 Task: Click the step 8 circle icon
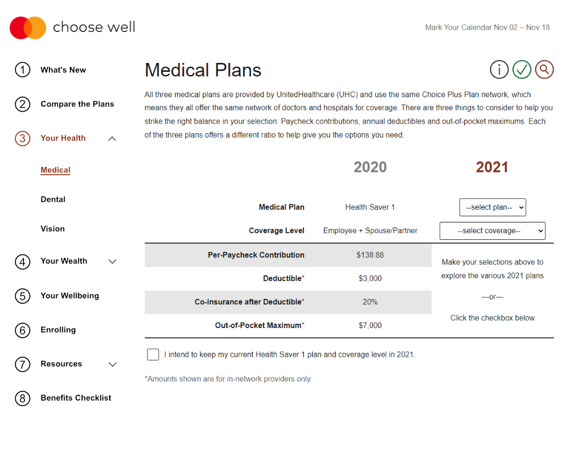22,398
